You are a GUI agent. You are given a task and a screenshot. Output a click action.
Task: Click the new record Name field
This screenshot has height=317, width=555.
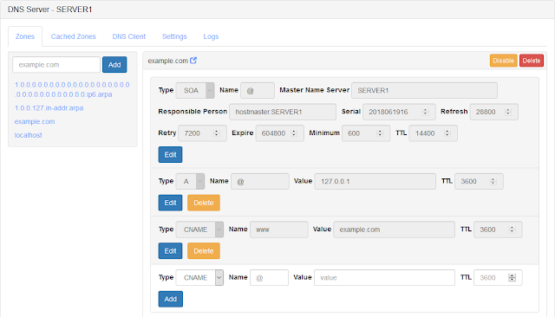(269, 278)
